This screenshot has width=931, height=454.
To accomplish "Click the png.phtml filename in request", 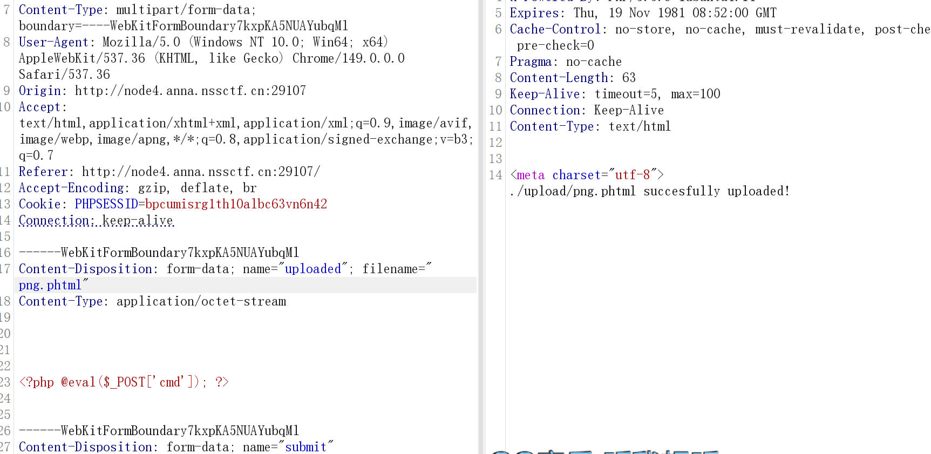I will 50,285.
